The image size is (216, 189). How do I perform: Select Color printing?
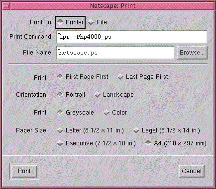coord(115,113)
